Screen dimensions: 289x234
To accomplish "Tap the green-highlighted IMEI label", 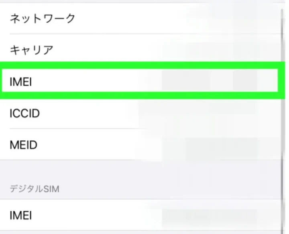I will click(20, 82).
